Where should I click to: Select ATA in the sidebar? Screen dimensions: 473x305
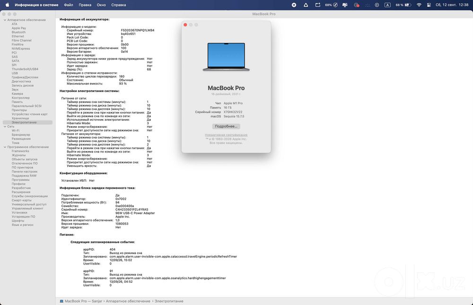pos(15,24)
